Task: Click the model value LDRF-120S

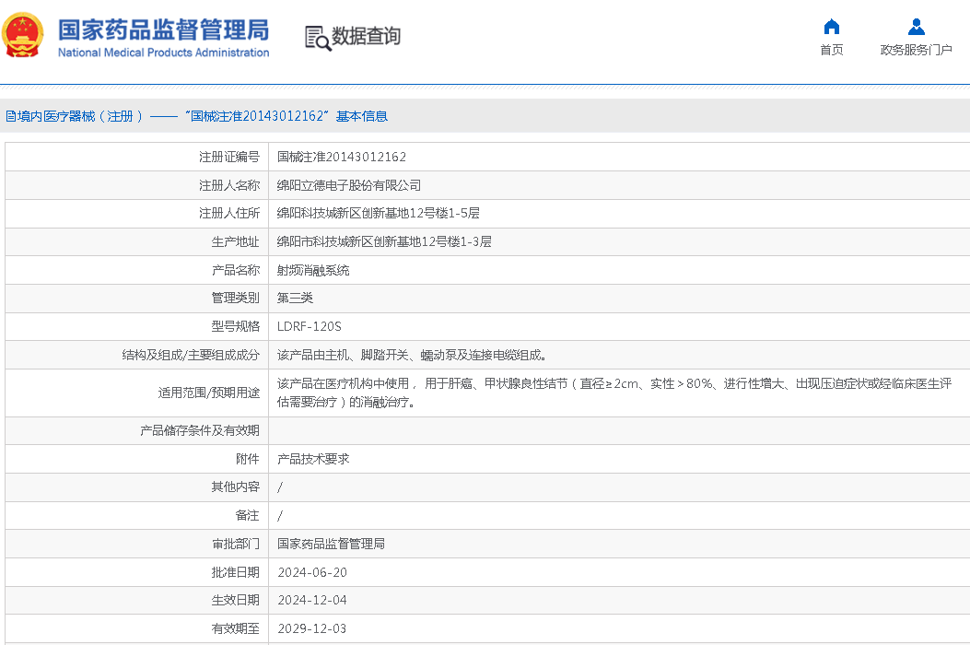Action: 310,327
